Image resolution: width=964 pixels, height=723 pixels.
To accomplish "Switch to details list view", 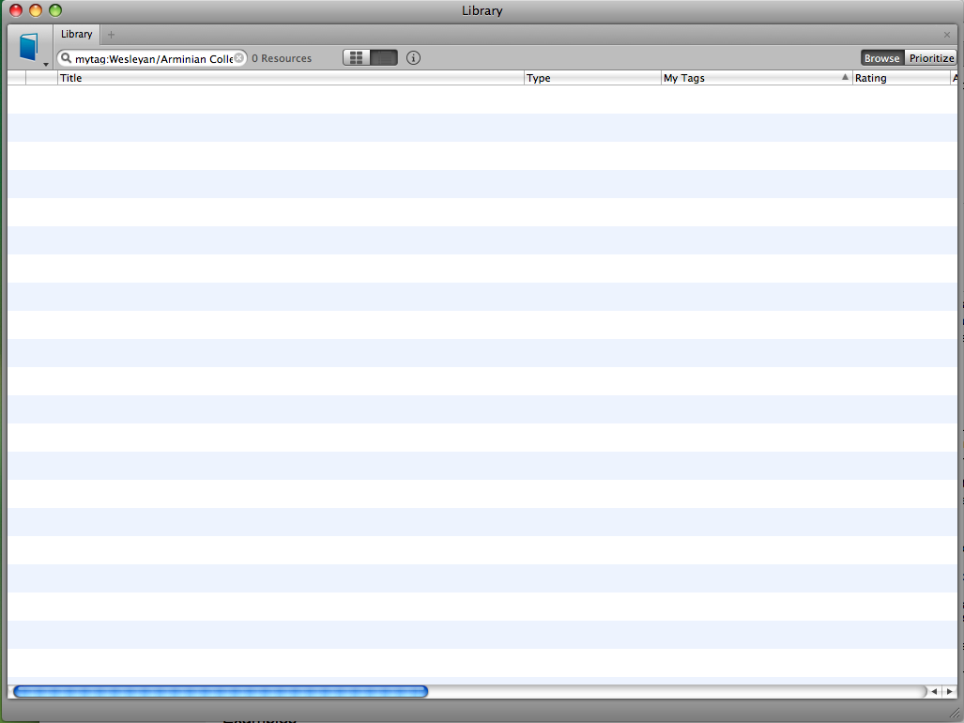I will (384, 58).
